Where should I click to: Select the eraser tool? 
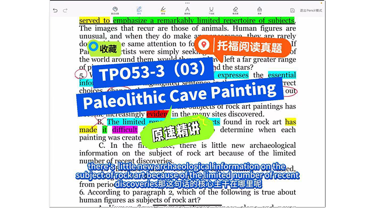tap(235, 10)
